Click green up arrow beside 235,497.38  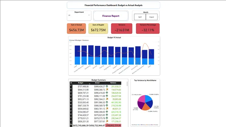pyautogui.click(x=107, y=115)
